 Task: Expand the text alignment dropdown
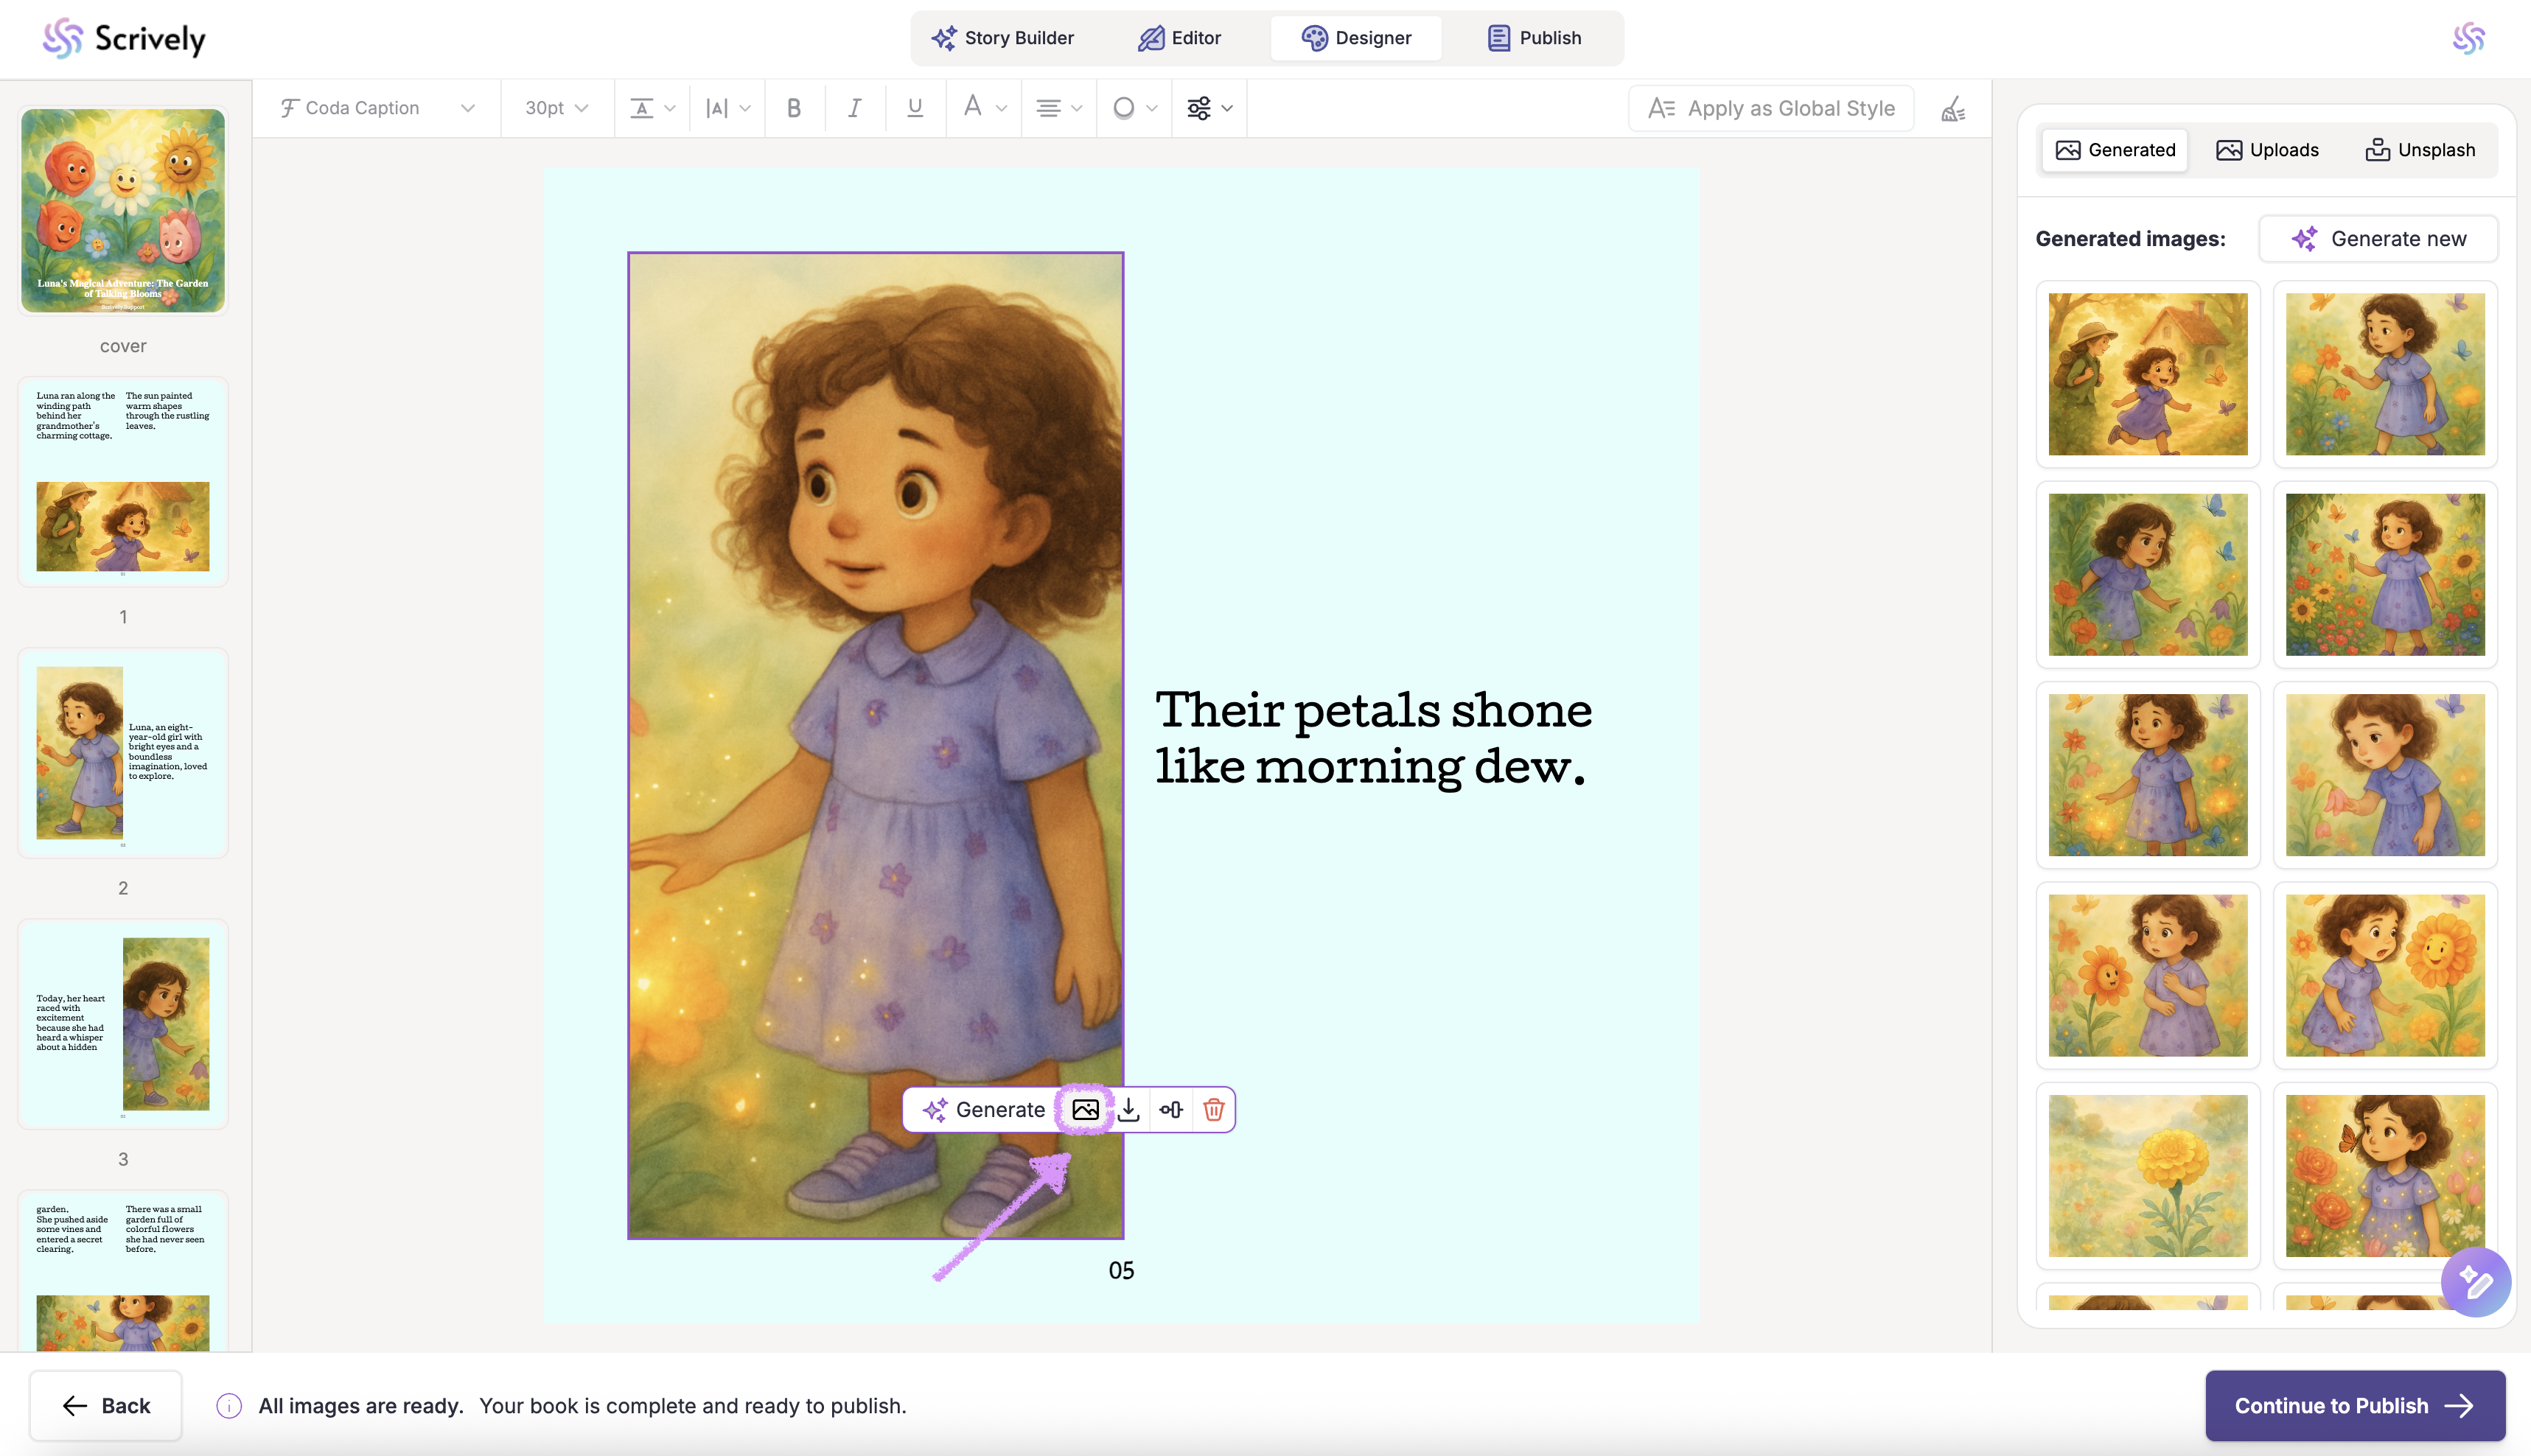tap(1058, 108)
